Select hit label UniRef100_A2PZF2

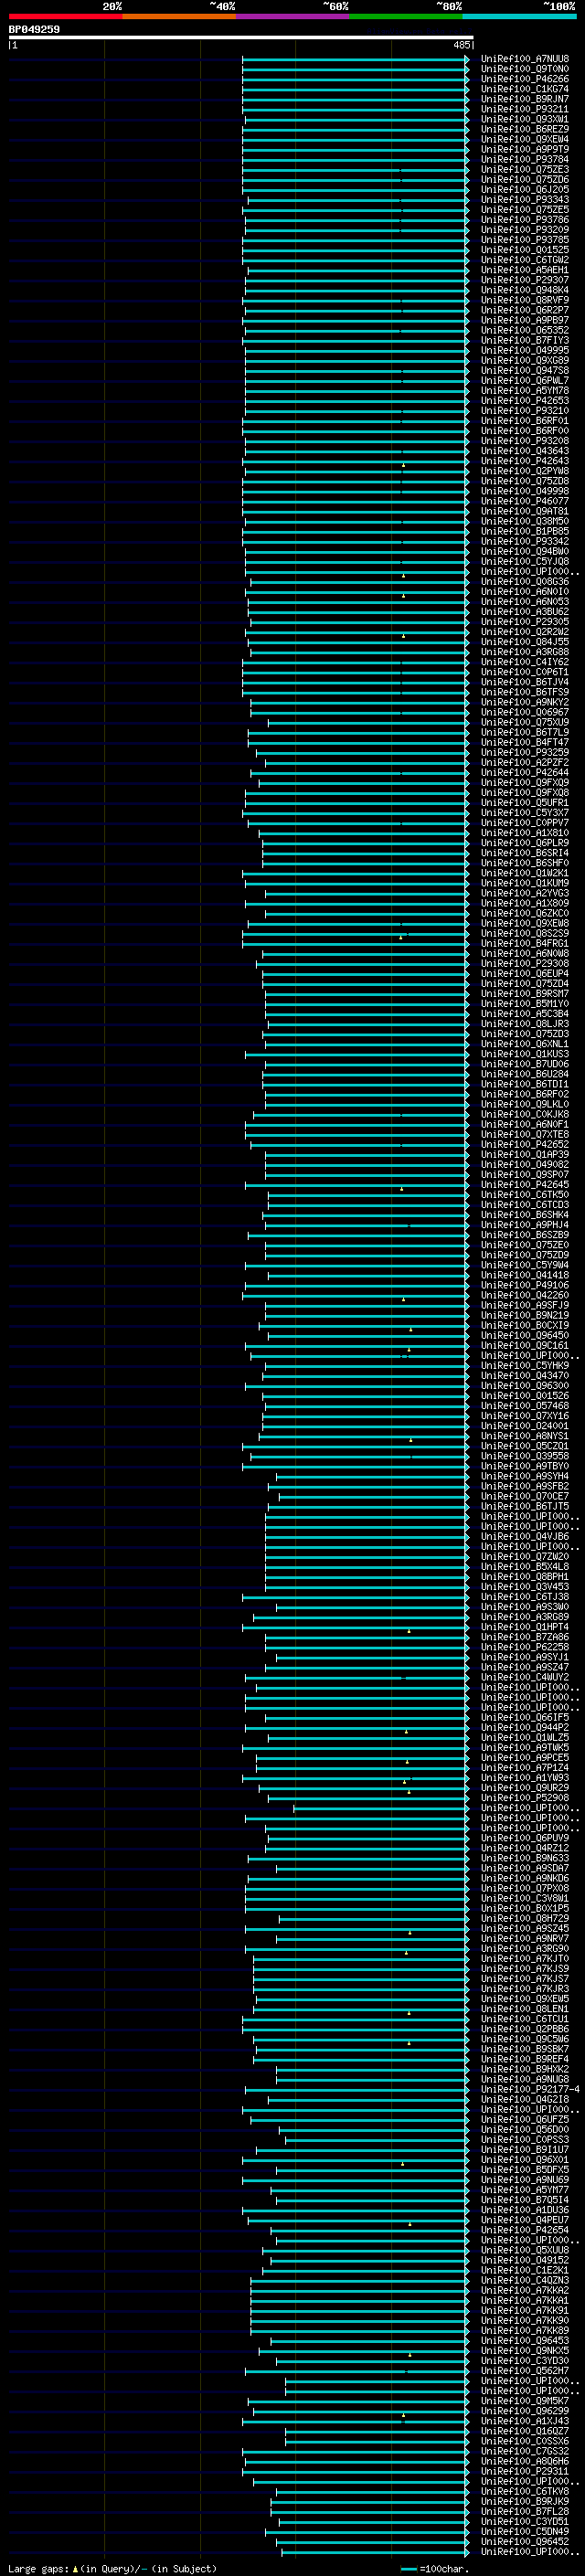tap(525, 762)
